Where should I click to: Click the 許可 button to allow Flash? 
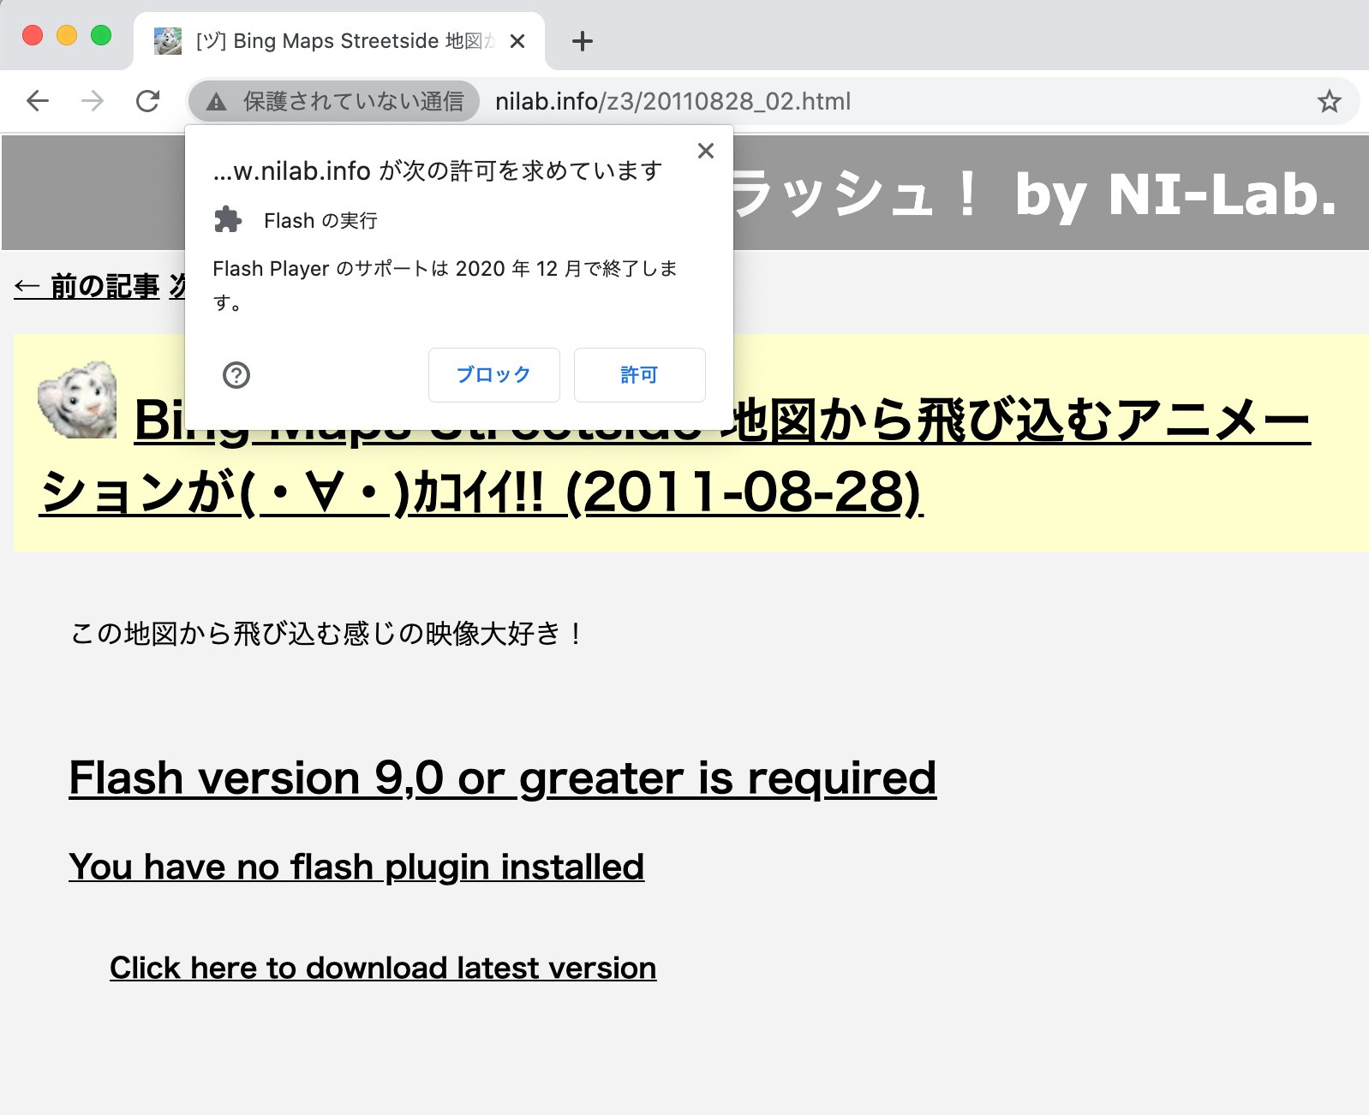(x=640, y=374)
